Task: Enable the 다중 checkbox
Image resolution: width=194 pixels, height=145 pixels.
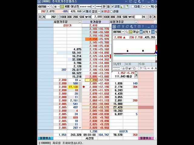Action: pyautogui.click(x=133, y=7)
